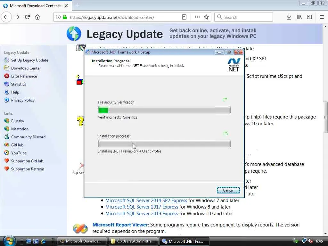Open site information icon in address bar
Image resolution: width=328 pixels, height=246 pixels.
[58, 17]
